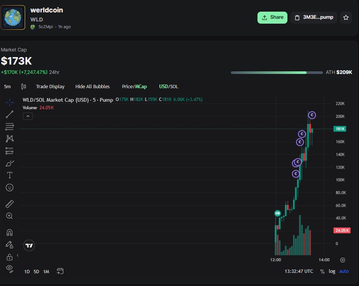
Task: Open the Fibonacci retracement tool
Action: click(10, 126)
